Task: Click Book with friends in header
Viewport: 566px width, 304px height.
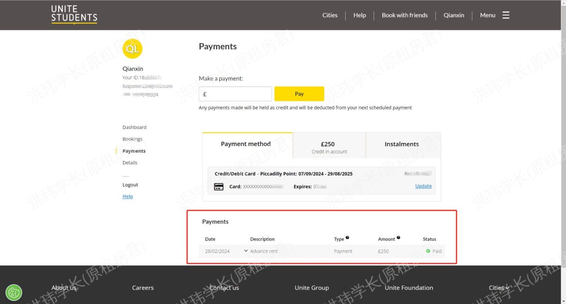Action: (404, 15)
